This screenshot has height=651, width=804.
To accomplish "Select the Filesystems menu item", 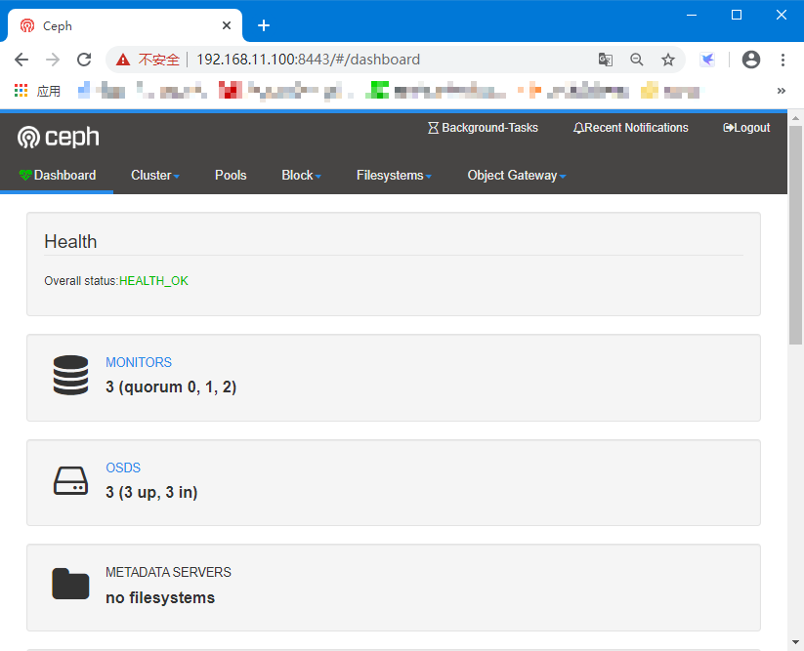I will coord(394,175).
